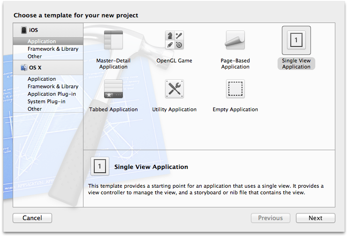The image size is (348, 237).
Task: Click the Master-Detail Application label
Action: coord(113,64)
